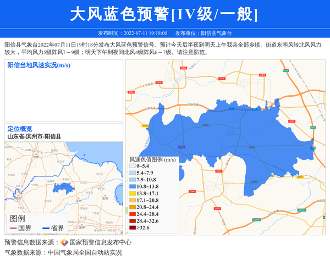Open the 中国气象局全国自动站实况 source text
Screen dimensions: 330x259
click(x=85, y=252)
